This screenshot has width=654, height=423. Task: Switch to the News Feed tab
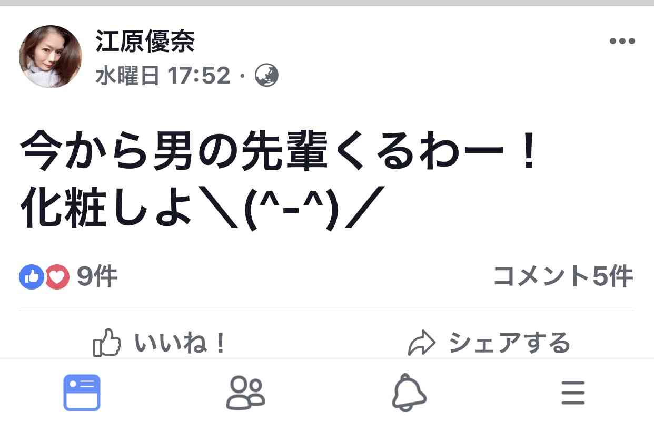point(82,393)
